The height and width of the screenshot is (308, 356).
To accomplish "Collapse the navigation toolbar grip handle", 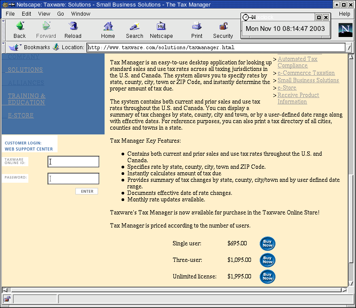I will click(x=3, y=30).
